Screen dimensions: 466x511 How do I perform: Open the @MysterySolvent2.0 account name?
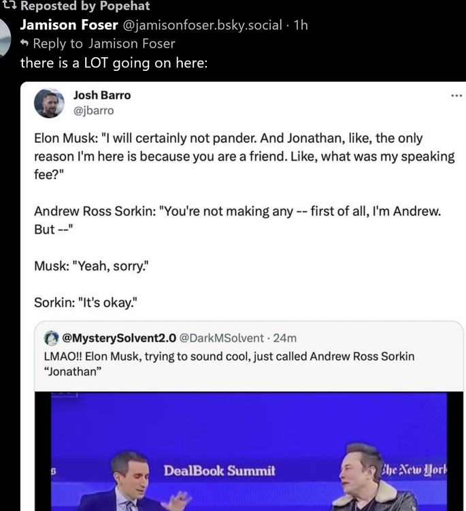119,338
